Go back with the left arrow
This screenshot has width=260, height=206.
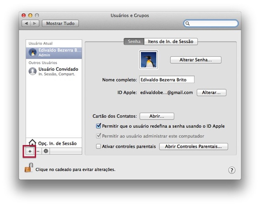point(26,23)
